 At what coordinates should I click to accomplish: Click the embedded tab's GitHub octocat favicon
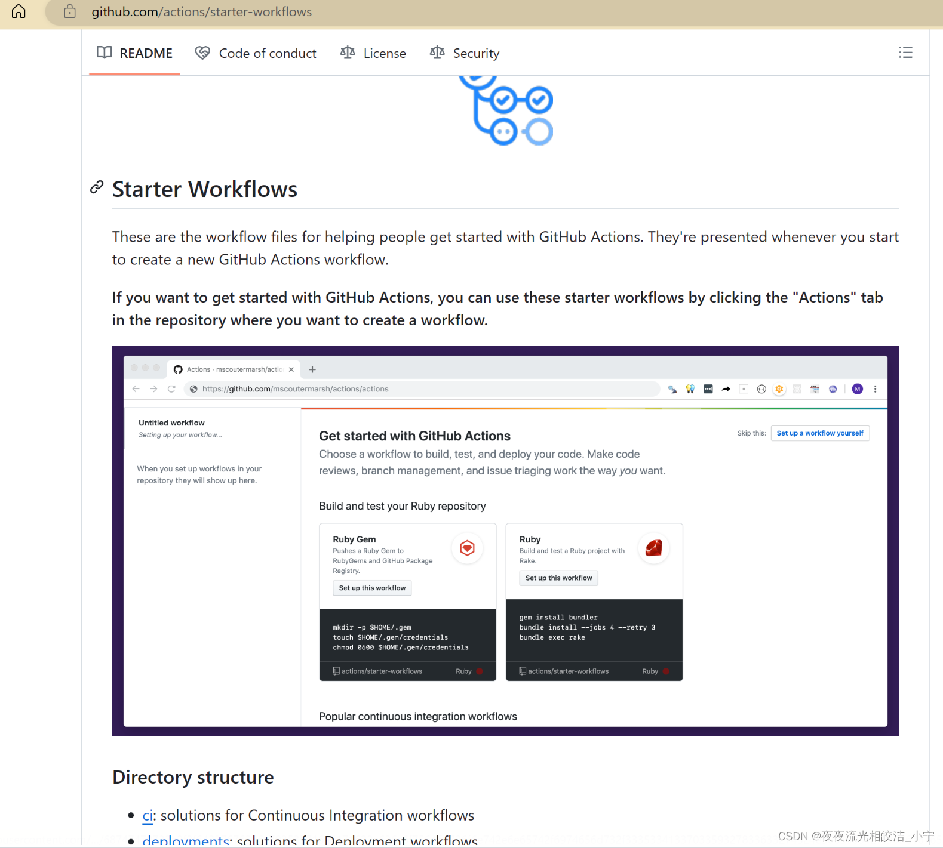(178, 369)
